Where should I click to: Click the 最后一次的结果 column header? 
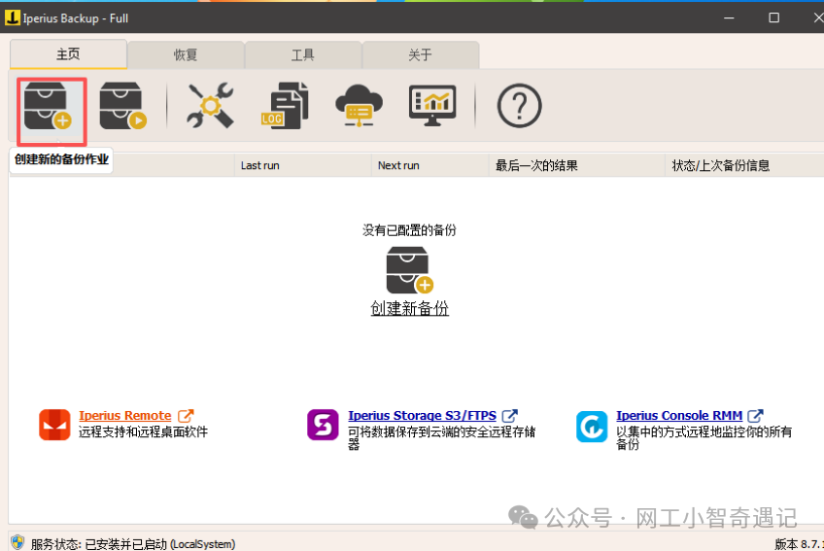[x=536, y=165]
